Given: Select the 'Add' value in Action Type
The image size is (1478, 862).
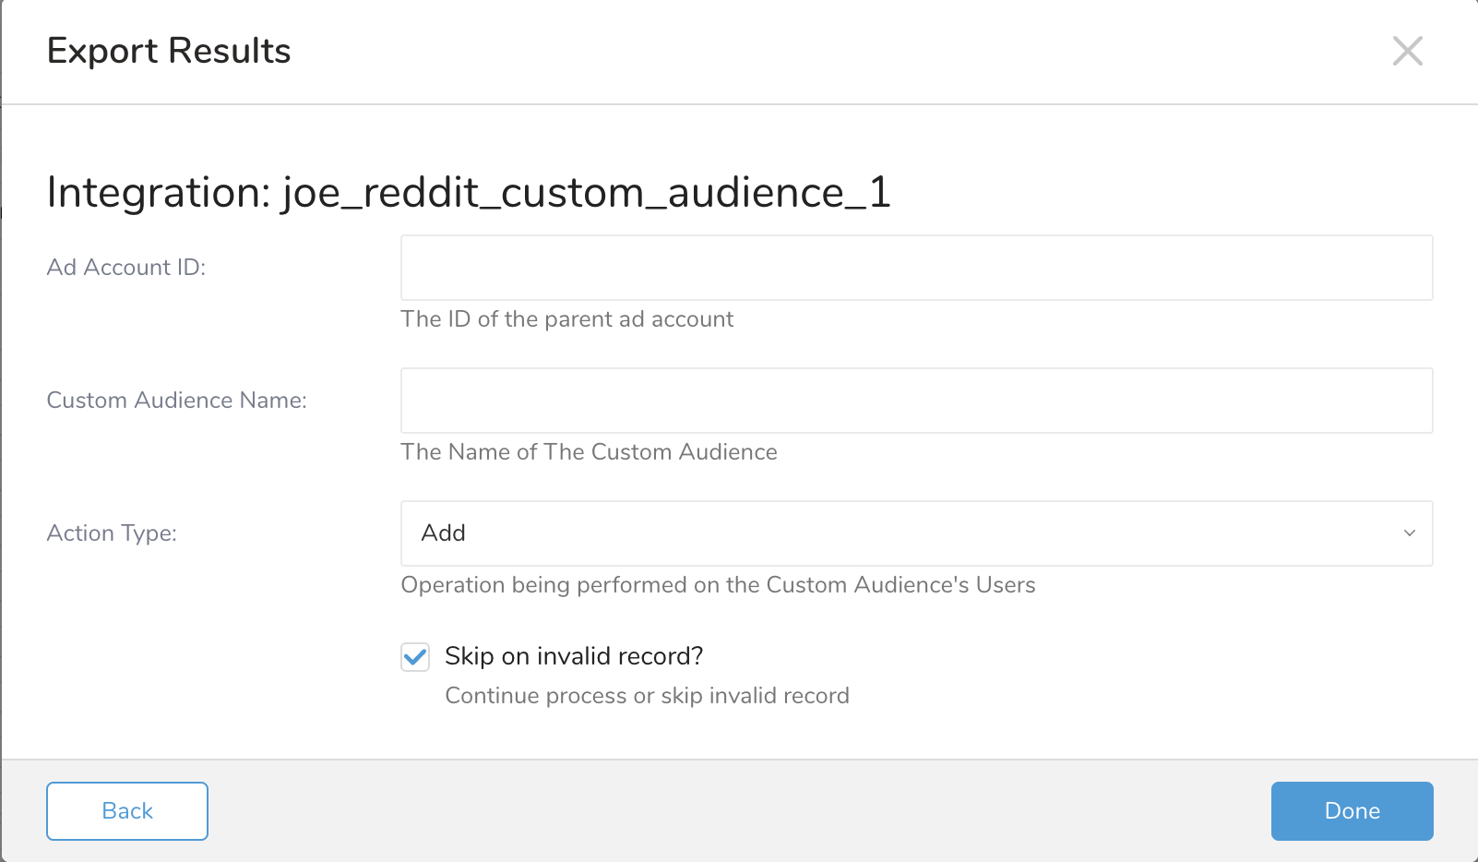Looking at the screenshot, I should click(444, 533).
